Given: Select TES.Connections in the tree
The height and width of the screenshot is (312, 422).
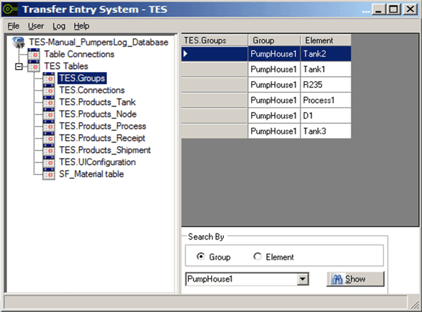Looking at the screenshot, I should coord(92,90).
